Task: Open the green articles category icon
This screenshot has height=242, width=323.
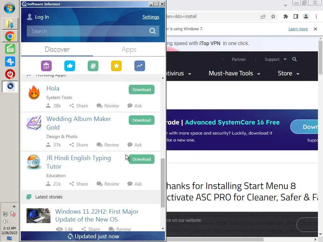Action: (93, 66)
